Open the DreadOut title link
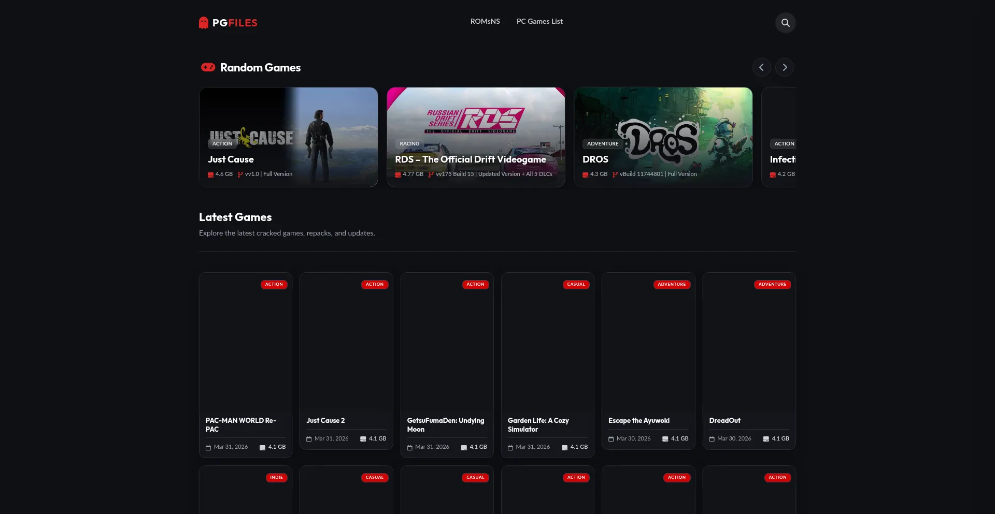The height and width of the screenshot is (514, 995). click(x=724, y=420)
